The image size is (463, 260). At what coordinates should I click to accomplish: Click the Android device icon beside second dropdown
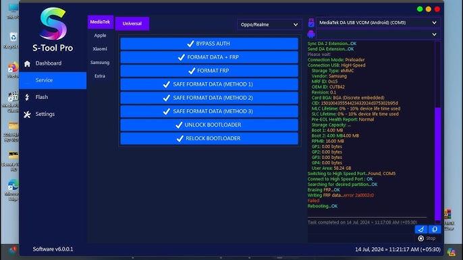(311, 34)
